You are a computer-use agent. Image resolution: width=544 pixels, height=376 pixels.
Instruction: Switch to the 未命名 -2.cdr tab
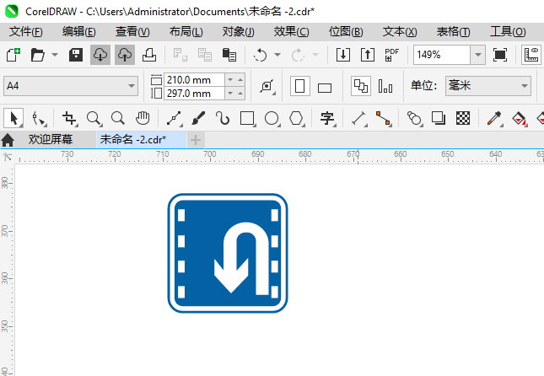(x=141, y=140)
